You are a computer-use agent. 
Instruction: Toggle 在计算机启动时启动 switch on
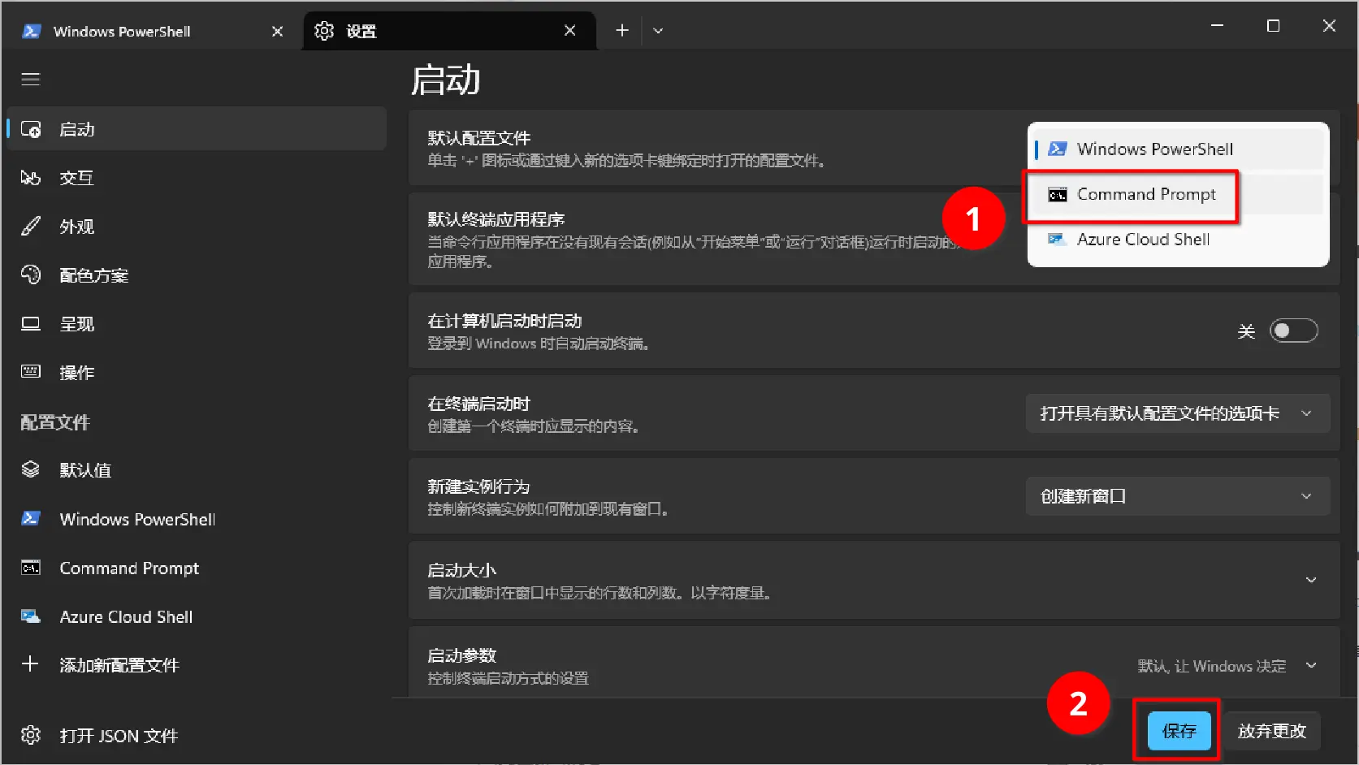pos(1293,331)
